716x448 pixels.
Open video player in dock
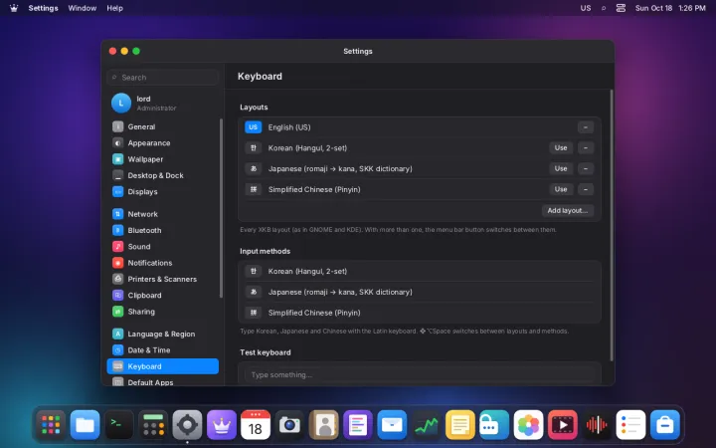click(563, 425)
